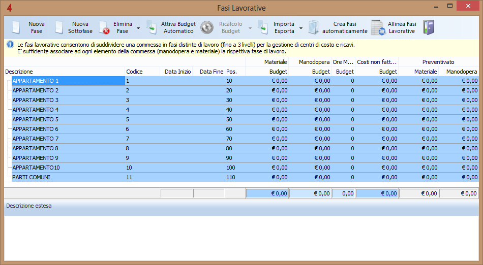Click the Attiva Budget Automatico icon
This screenshot has height=265, width=483.
pyautogui.click(x=151, y=27)
